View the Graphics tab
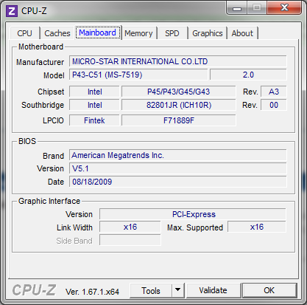307x305 pixels. (208, 33)
